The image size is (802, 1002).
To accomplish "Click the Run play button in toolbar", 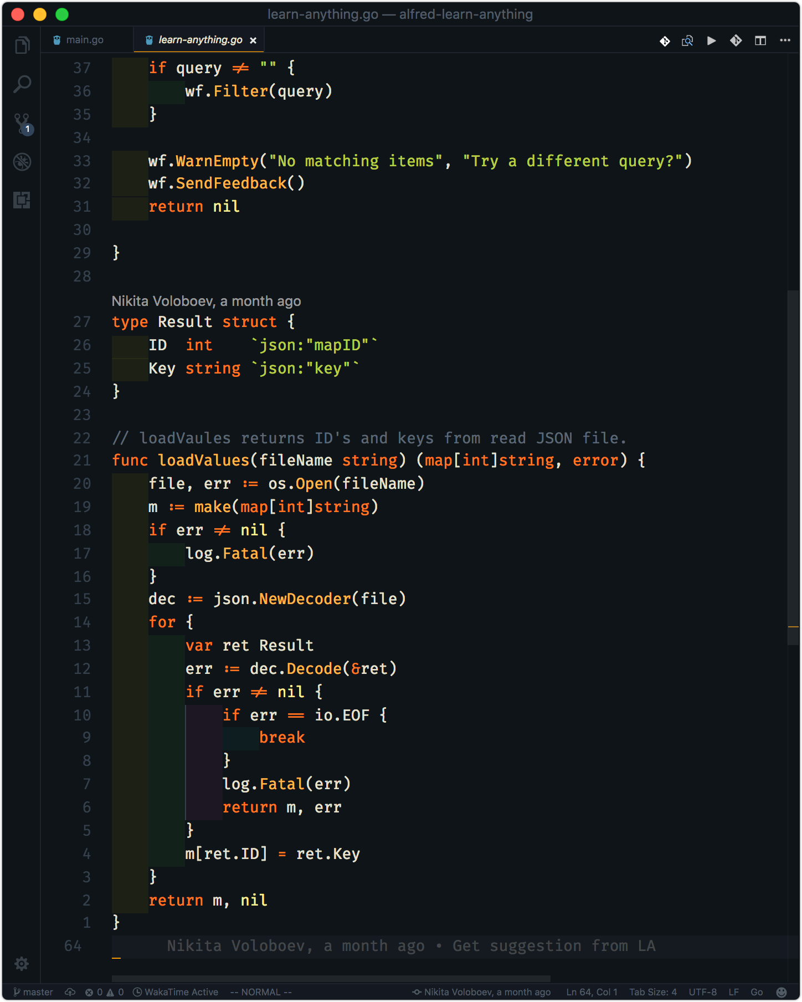I will tap(712, 40).
